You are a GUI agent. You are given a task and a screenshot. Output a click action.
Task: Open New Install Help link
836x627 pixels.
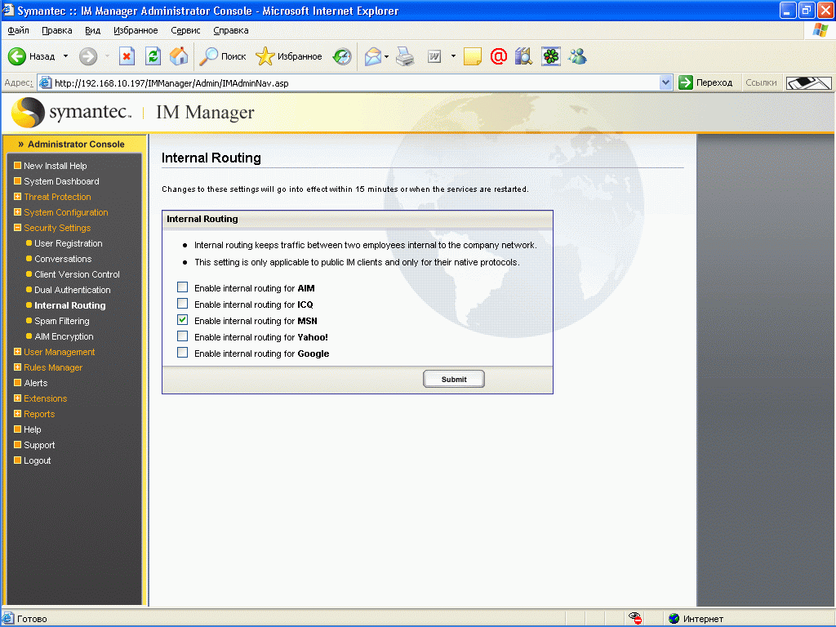pos(55,166)
